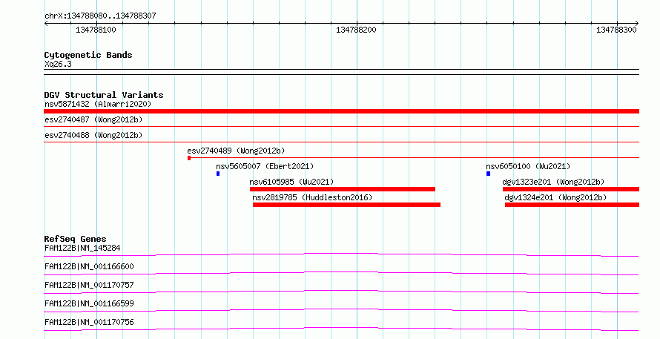Viewport: 660px width, 339px height.
Task: Open variant esv2740487 (Wong2012b) label
Action: click(93, 119)
